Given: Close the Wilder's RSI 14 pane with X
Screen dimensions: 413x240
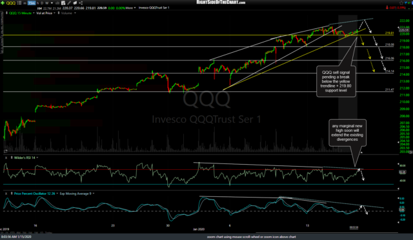Looking at the screenshot, I should point(6,158).
